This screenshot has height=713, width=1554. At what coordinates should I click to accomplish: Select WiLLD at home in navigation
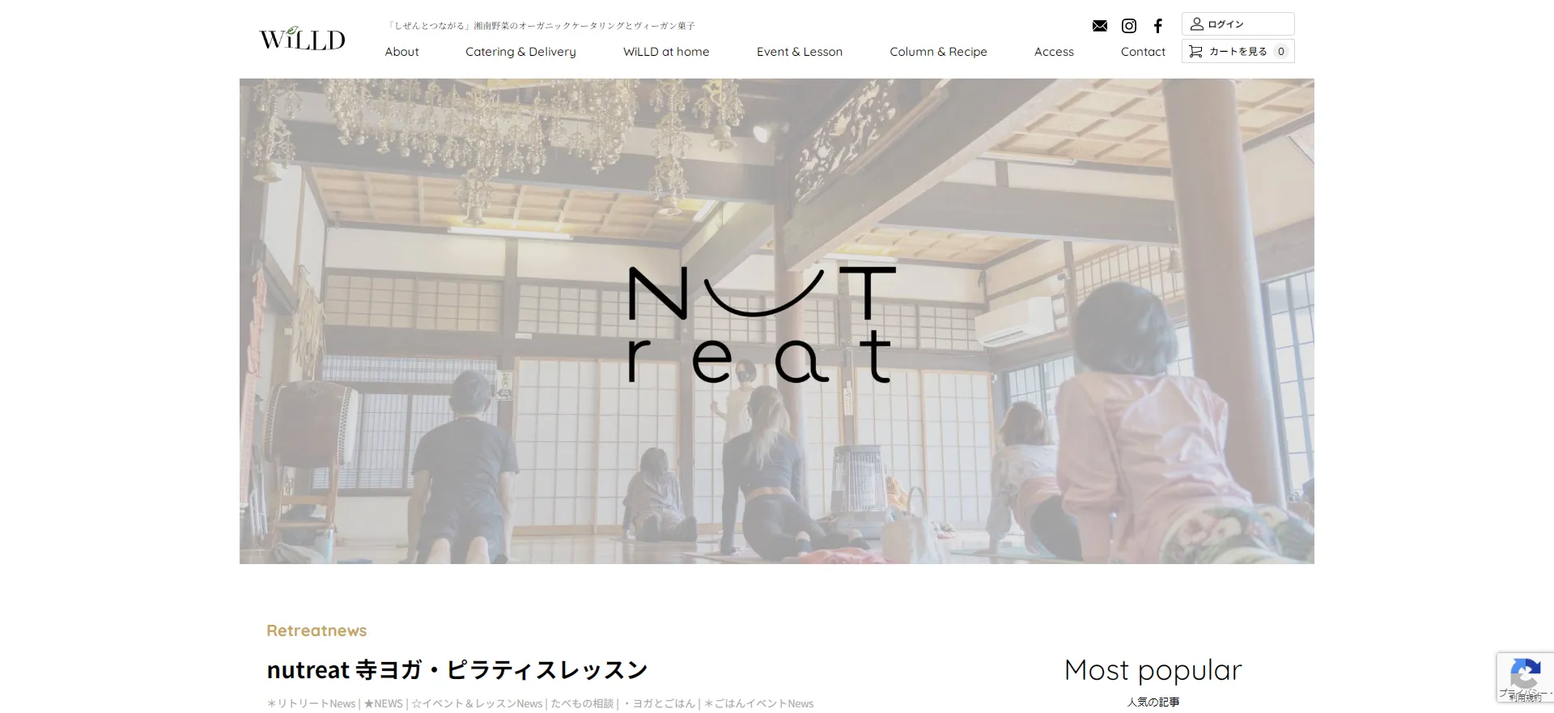coord(665,52)
